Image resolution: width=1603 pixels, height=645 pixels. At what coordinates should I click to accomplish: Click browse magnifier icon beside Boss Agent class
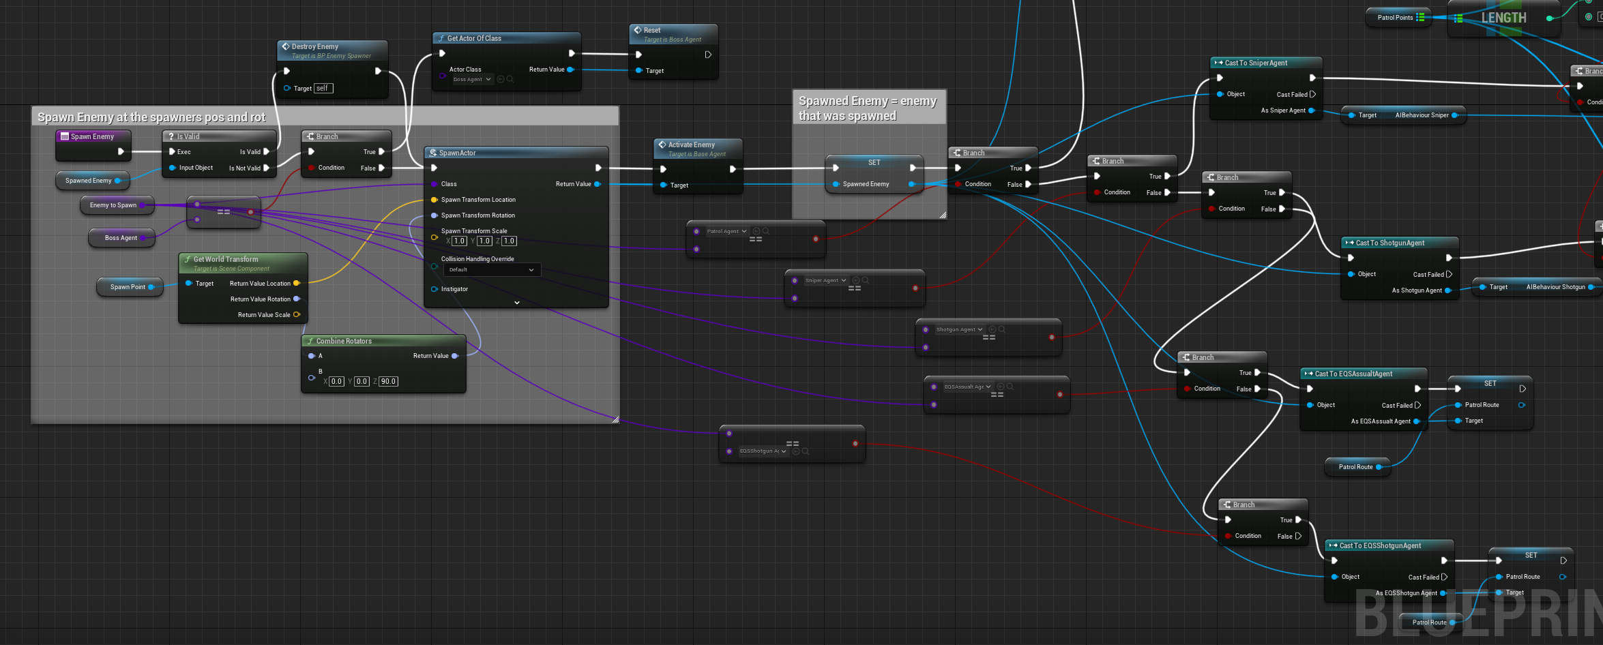point(510,80)
